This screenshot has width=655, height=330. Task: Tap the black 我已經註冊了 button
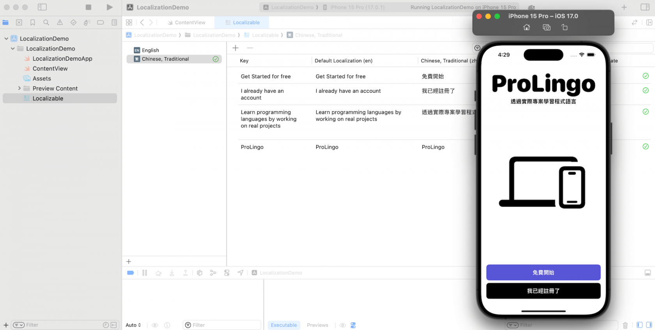[x=543, y=291]
